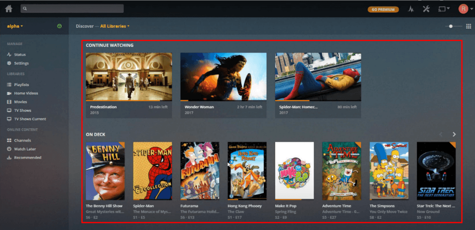Advance On Deck with right arrow
This screenshot has height=230, width=475.
click(454, 134)
